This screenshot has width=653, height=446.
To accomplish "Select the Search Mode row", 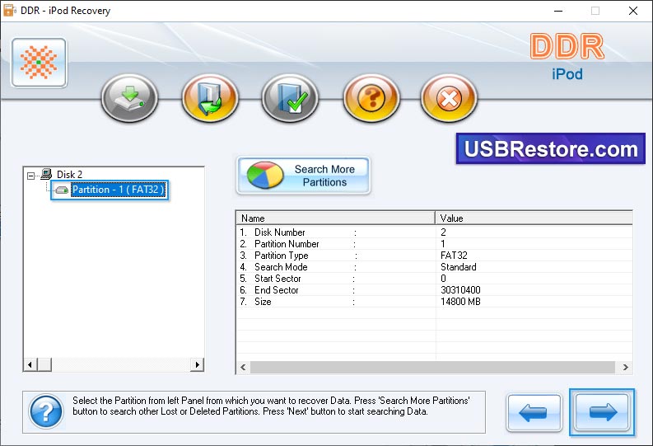I will tap(434, 267).
